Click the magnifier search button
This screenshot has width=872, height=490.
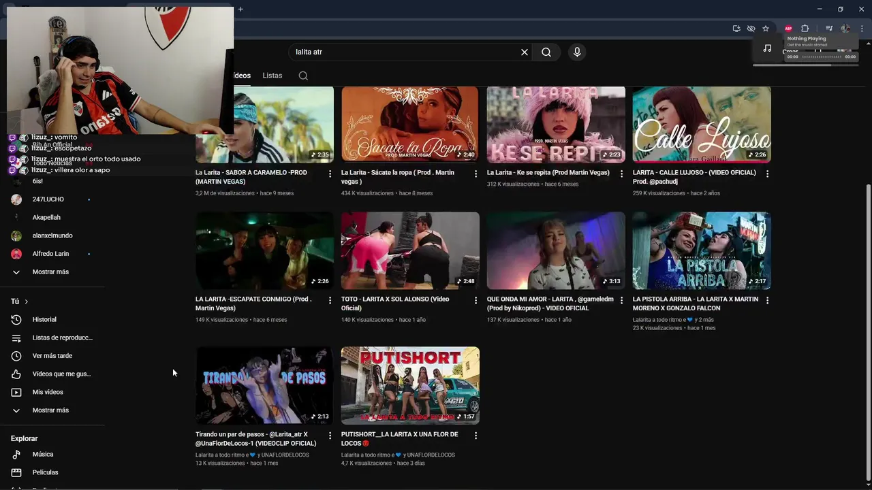[x=546, y=52]
